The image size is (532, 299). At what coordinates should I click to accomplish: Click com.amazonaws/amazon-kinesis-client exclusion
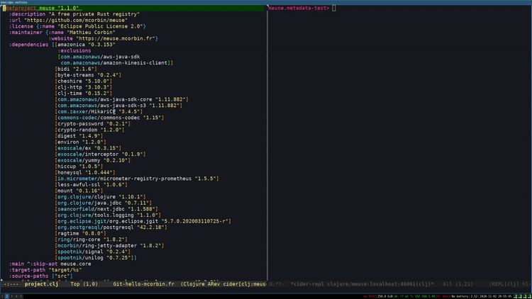pos(116,63)
